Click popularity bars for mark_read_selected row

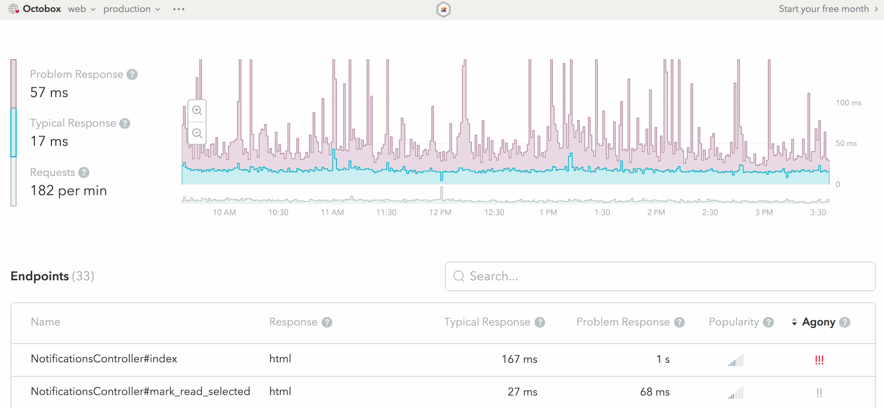[x=736, y=392]
